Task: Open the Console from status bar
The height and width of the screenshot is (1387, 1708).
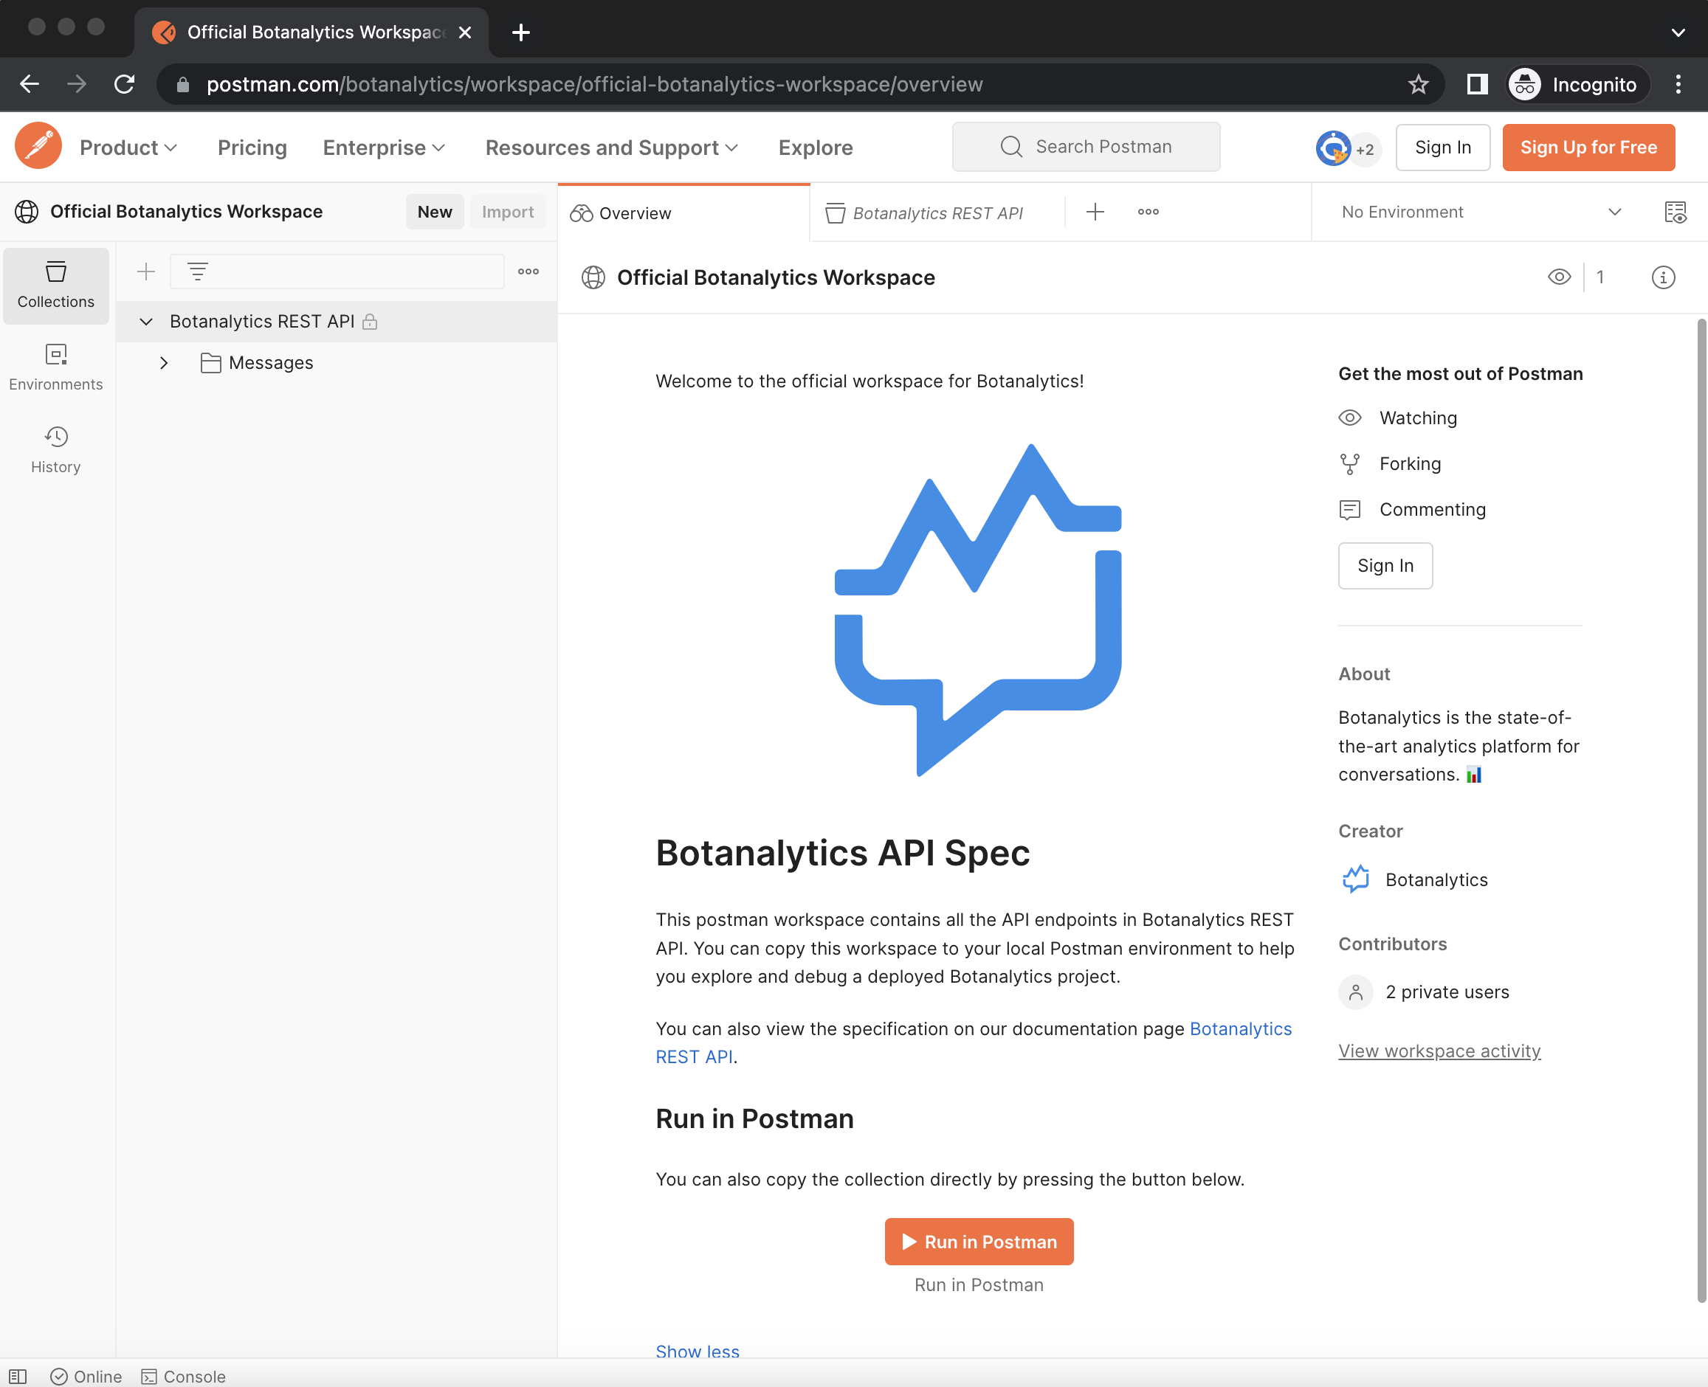Action: (184, 1376)
